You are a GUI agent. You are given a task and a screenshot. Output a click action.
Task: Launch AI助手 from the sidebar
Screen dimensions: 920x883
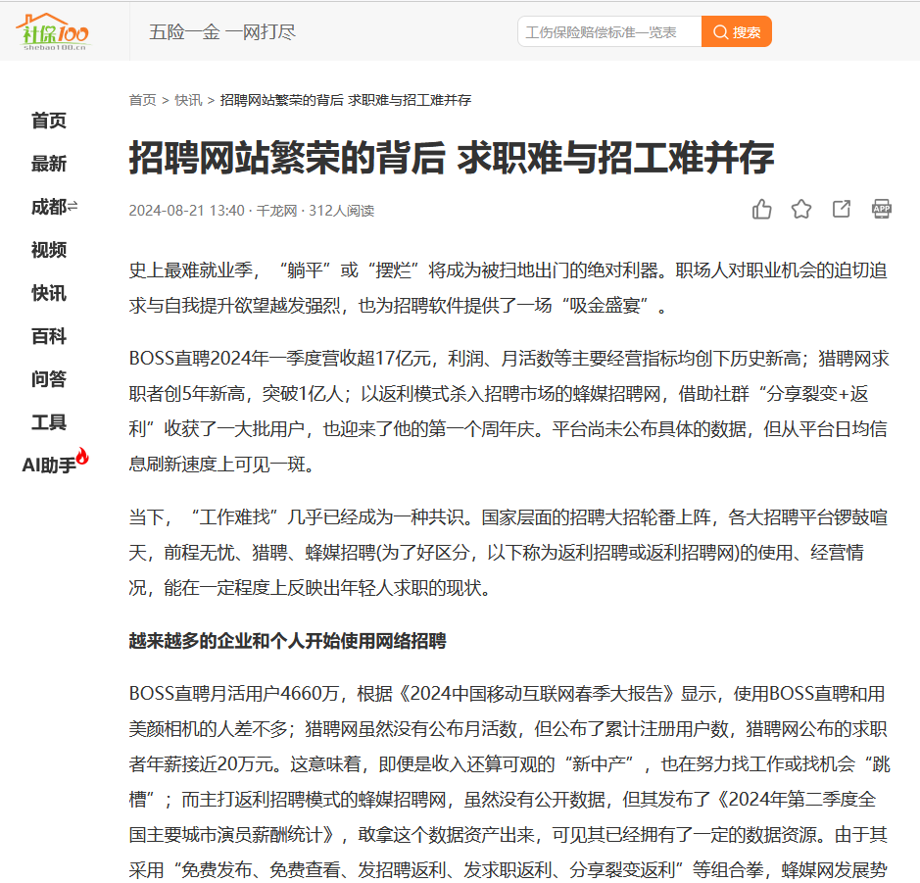(49, 466)
